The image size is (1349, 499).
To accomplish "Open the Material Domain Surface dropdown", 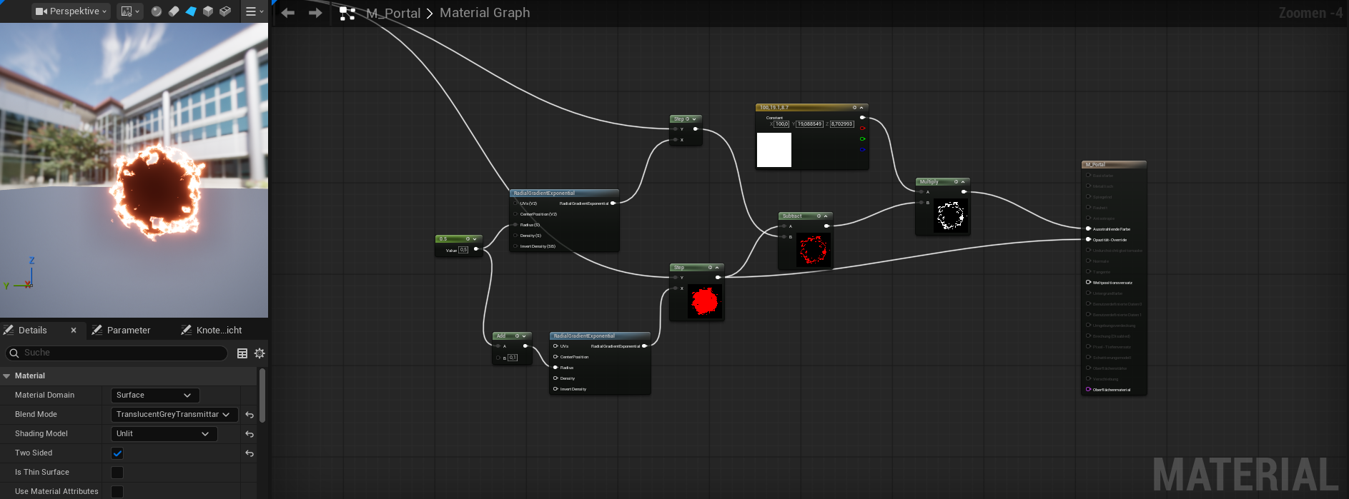I will [x=154, y=395].
